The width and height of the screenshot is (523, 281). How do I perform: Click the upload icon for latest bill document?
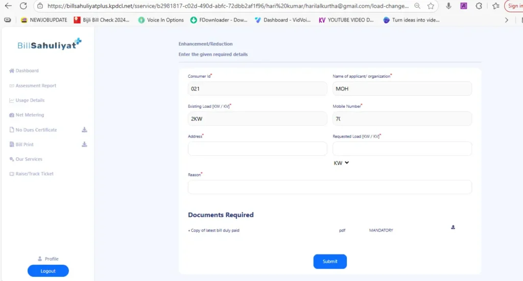(453, 227)
